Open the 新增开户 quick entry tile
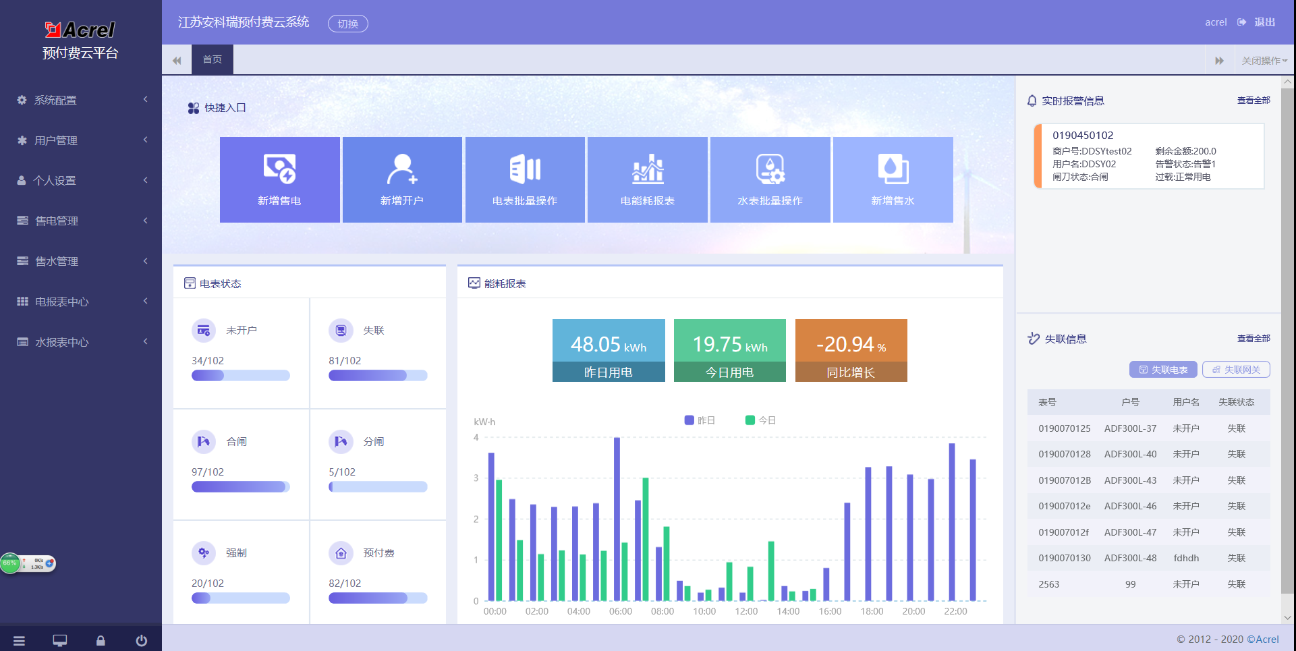Screen dimensions: 1296x651 (x=402, y=179)
